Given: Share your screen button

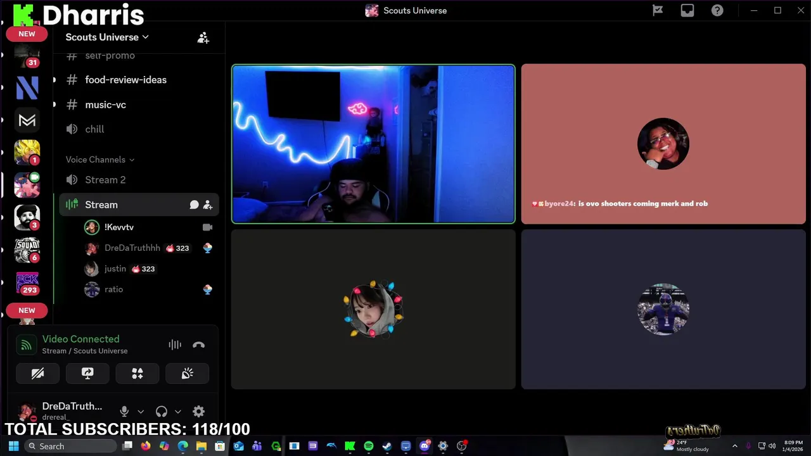Looking at the screenshot, I should [87, 374].
